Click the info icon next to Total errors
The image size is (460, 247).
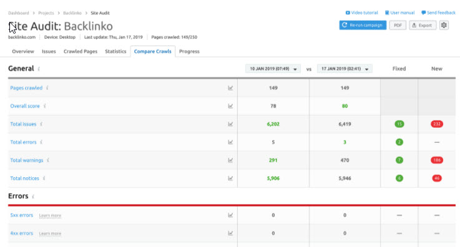41,142
